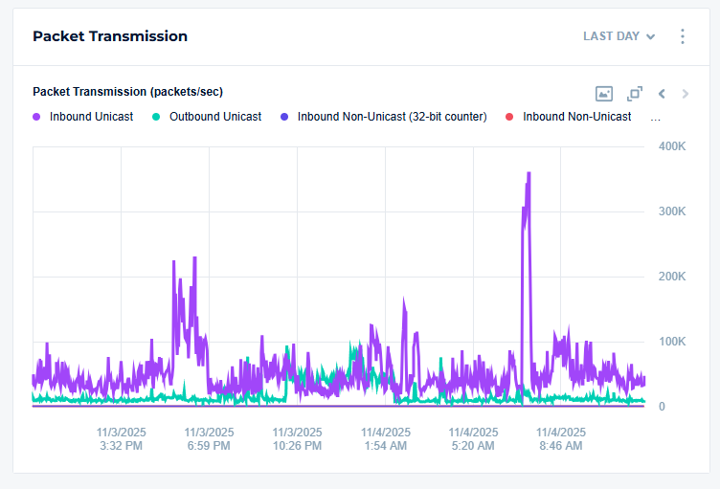Expand the chart to full view
This screenshot has height=489, width=720.
(x=635, y=94)
